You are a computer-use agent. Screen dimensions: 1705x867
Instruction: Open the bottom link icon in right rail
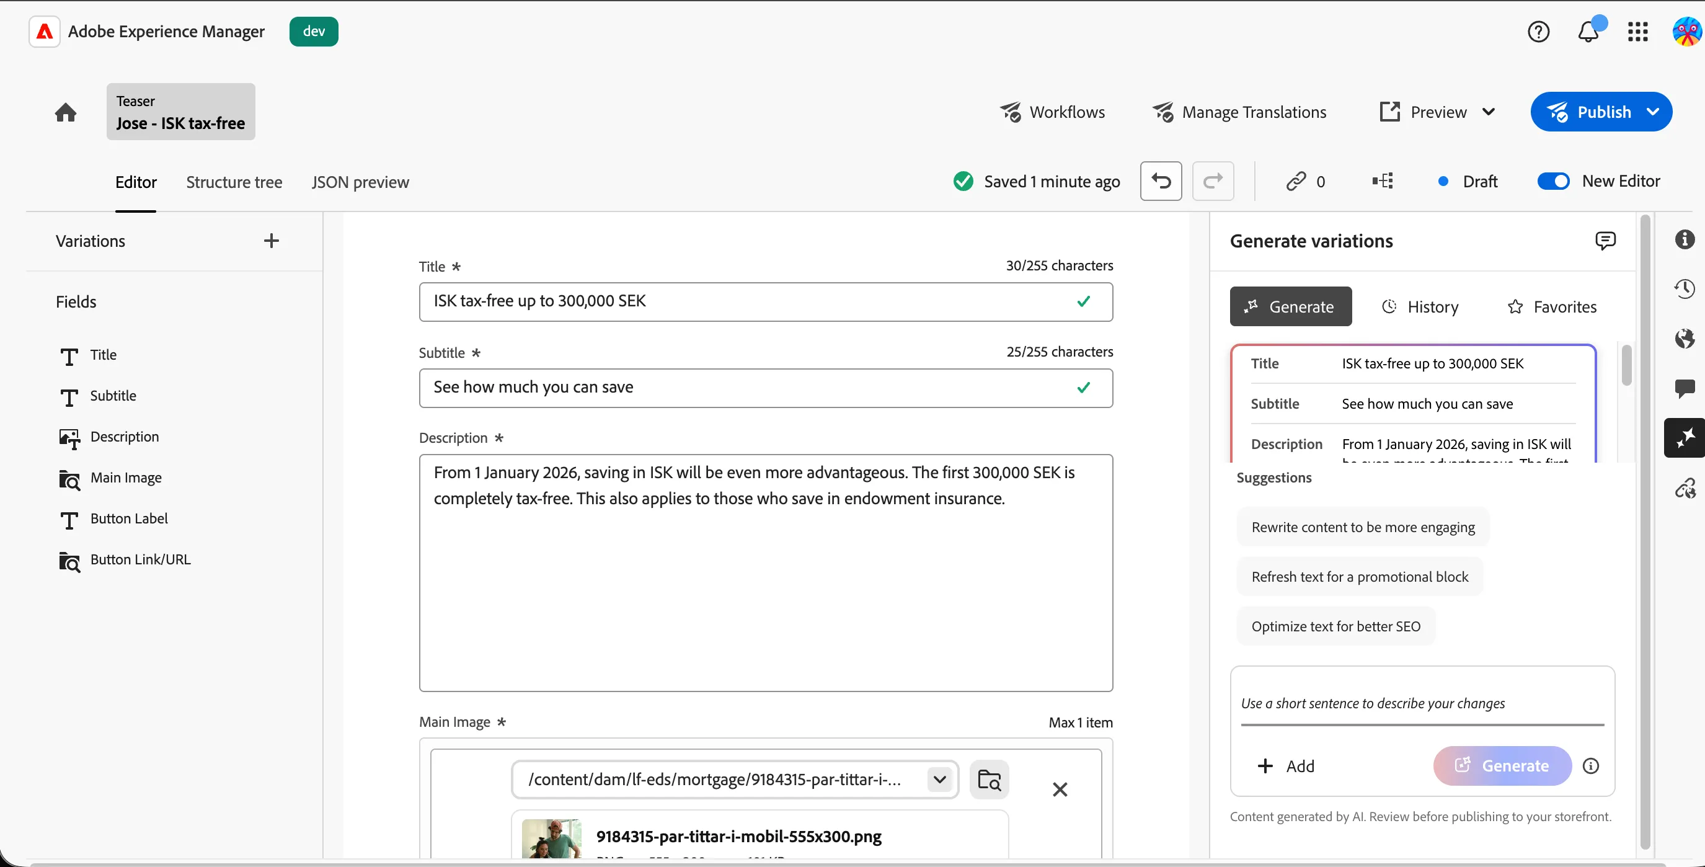(x=1685, y=489)
